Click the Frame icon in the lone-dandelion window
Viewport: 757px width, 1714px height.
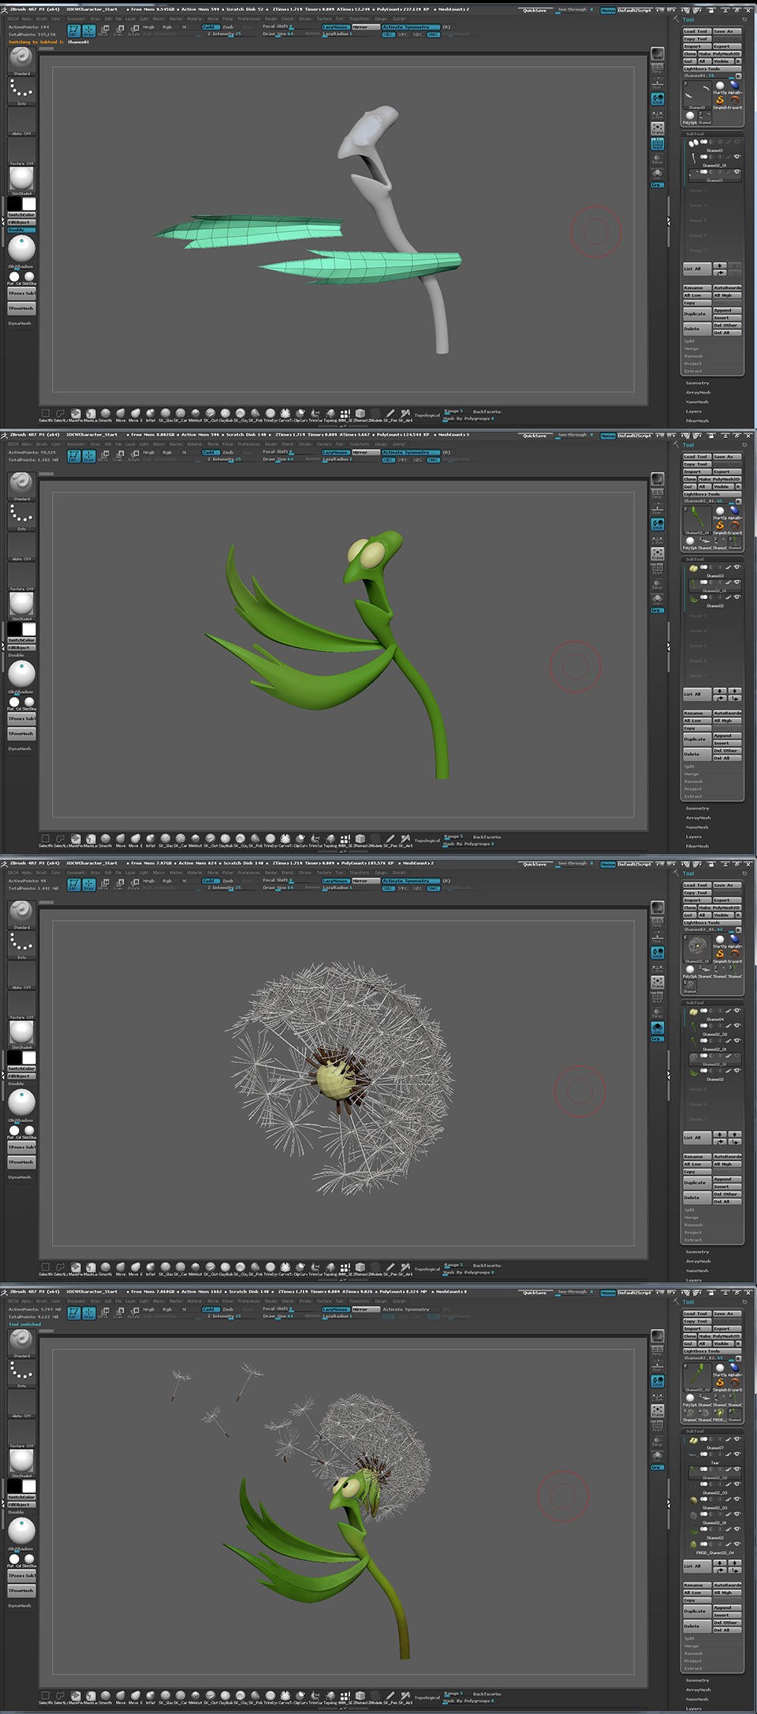tap(658, 982)
